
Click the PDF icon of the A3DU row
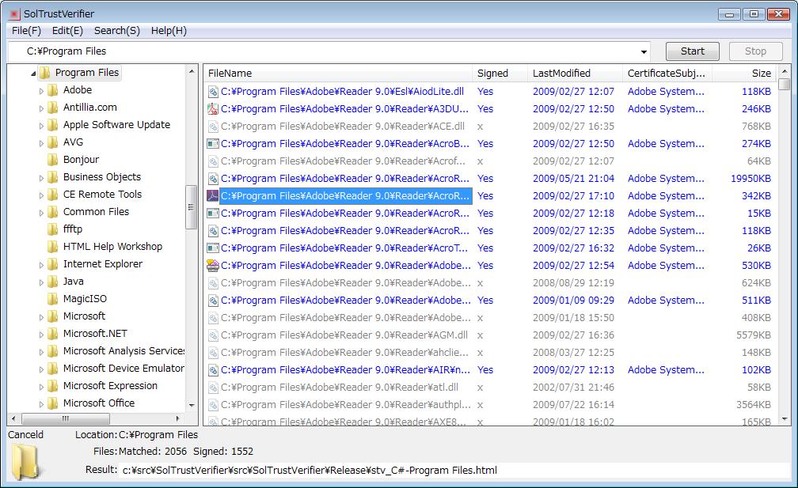pyautogui.click(x=213, y=109)
